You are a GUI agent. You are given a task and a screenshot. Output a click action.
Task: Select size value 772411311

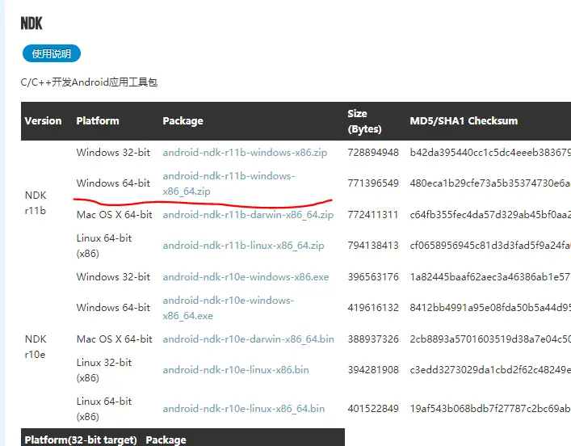pyautogui.click(x=373, y=215)
